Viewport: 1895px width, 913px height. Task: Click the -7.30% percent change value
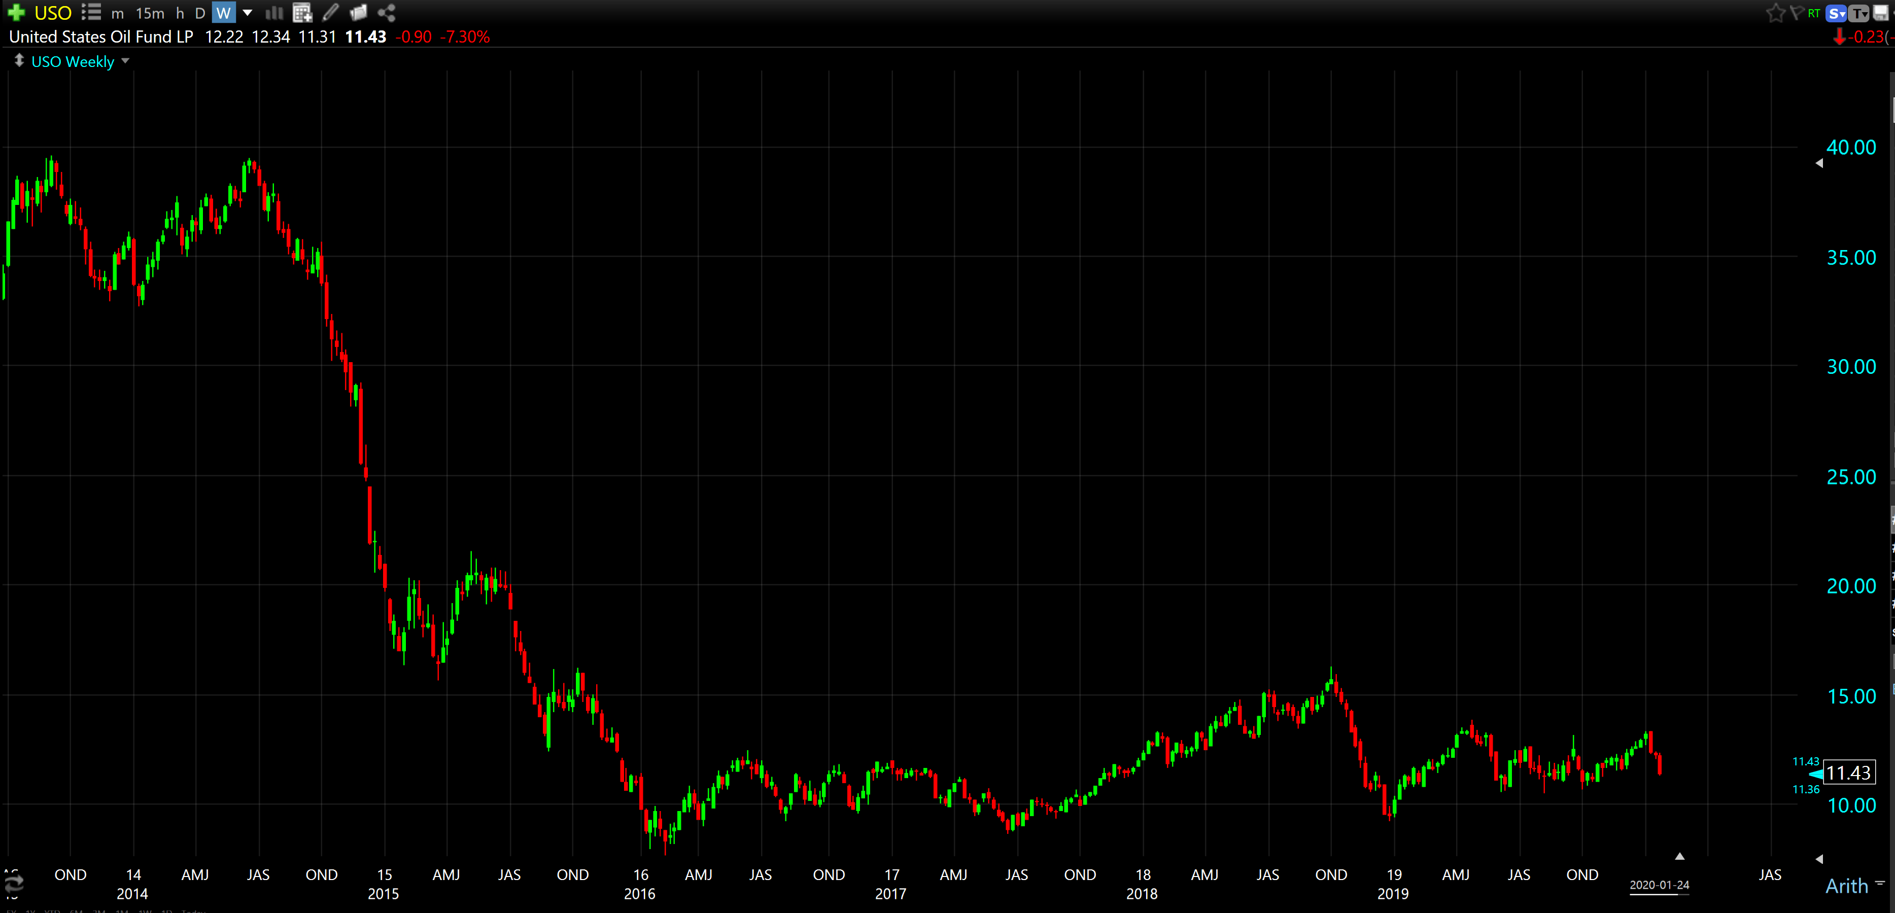pyautogui.click(x=465, y=37)
